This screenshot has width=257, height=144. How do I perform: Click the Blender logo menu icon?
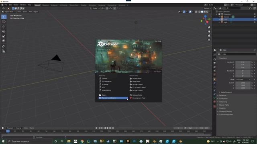pyautogui.click(x=2, y=5)
